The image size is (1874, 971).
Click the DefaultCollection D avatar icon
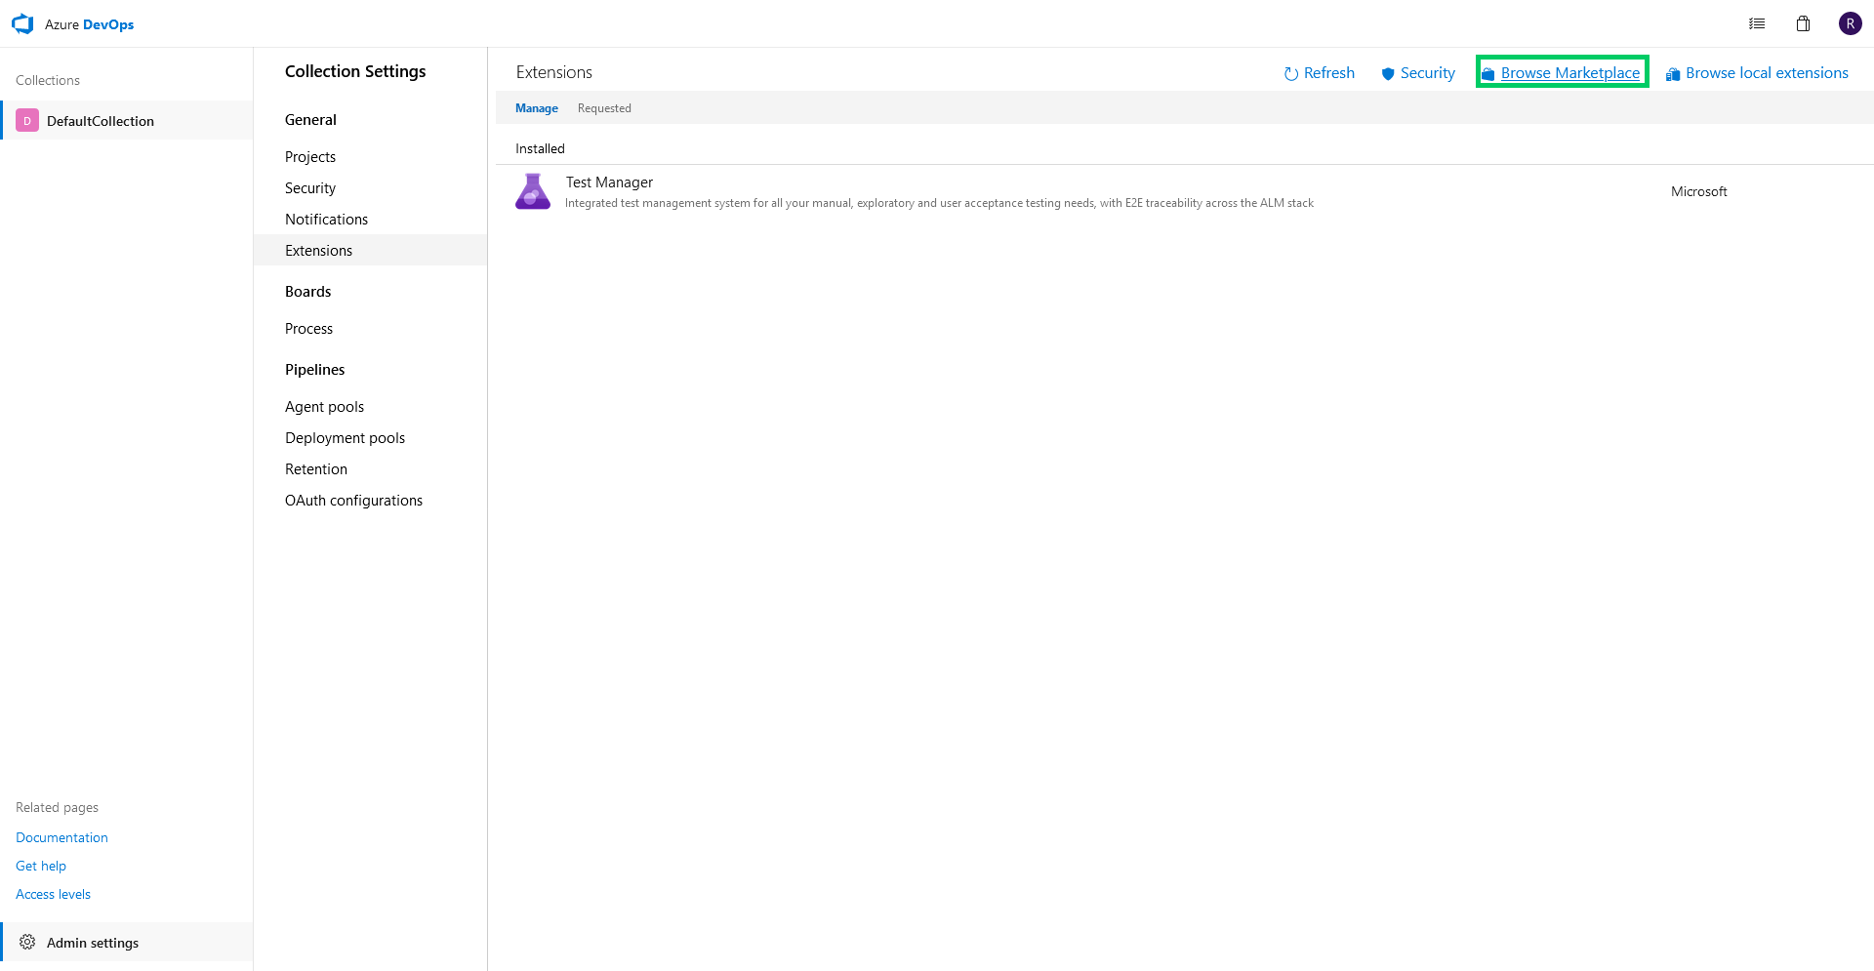[27, 121]
